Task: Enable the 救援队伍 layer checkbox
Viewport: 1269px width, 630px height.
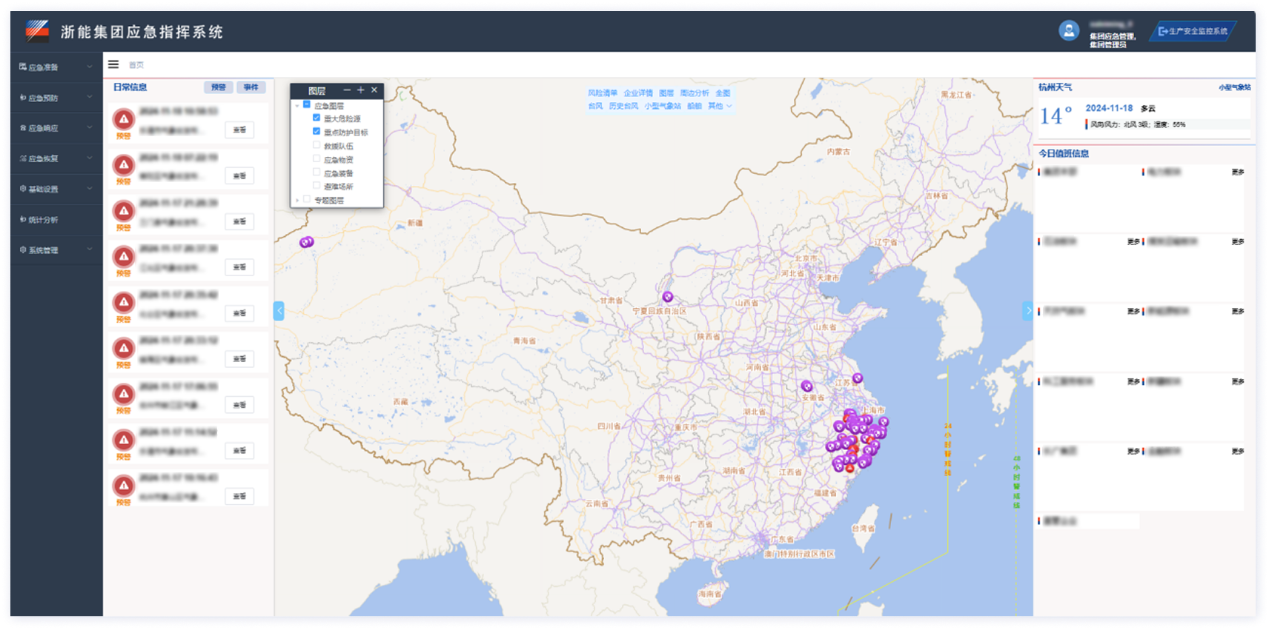Action: 317,145
